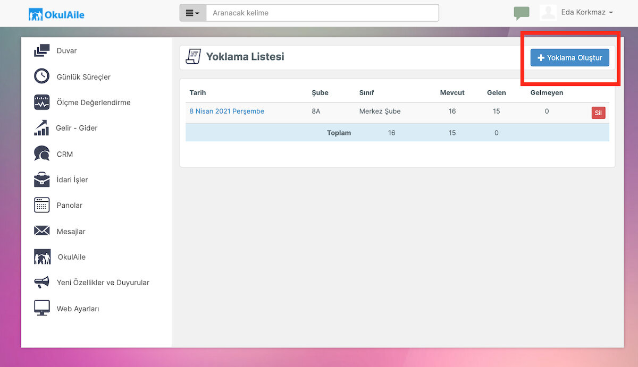638x367 pixels.
Task: Open Gelir - Gider menu item
Action: 77,127
